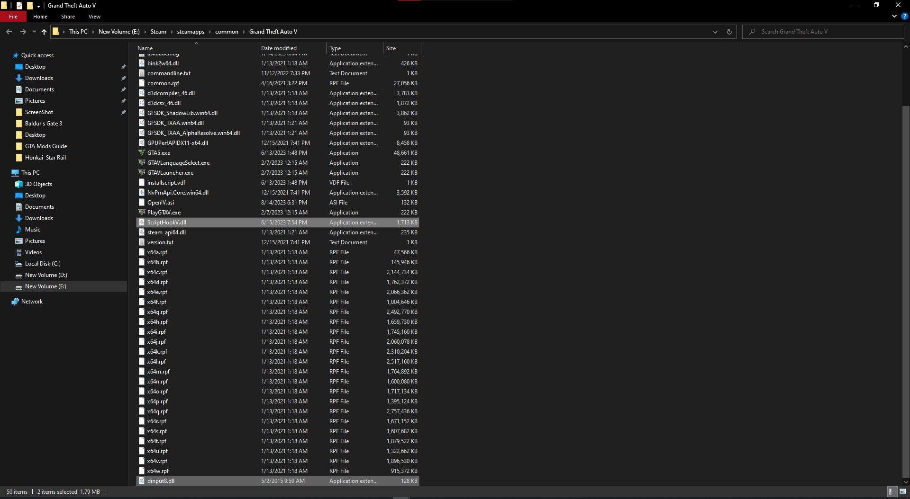Click the vertical scrollbar of file list

906,284
